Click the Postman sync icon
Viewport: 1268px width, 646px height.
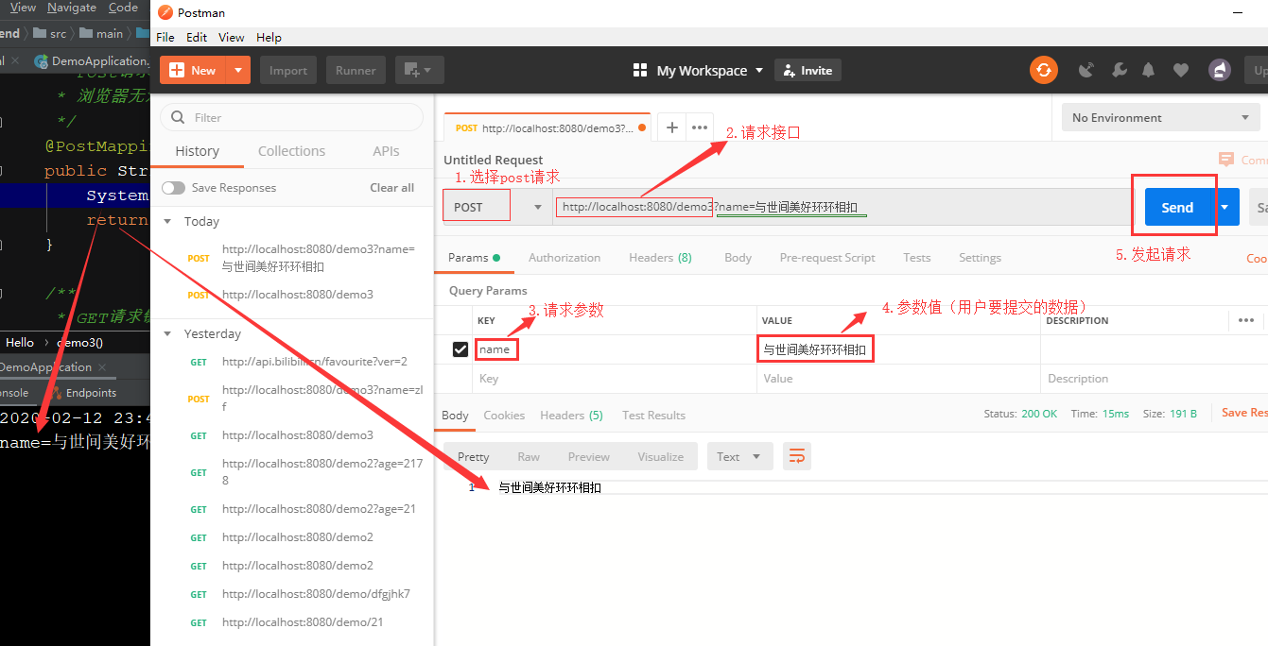(1044, 70)
